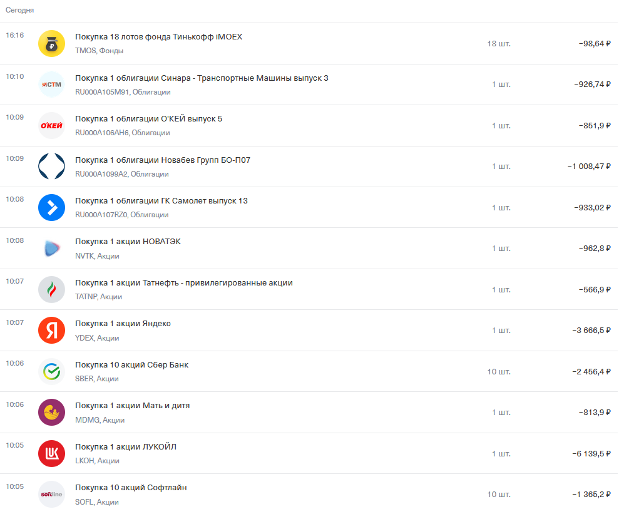Viewport: 629px width, 514px height.
Task: Click the 'TATNP, Акции' ticker subtitle
Action: (x=98, y=297)
